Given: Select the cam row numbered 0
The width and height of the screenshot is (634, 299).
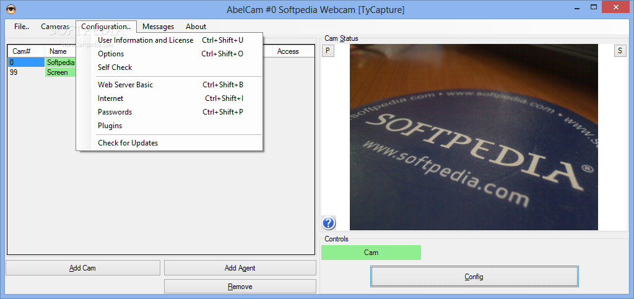Looking at the screenshot, I should tap(27, 63).
